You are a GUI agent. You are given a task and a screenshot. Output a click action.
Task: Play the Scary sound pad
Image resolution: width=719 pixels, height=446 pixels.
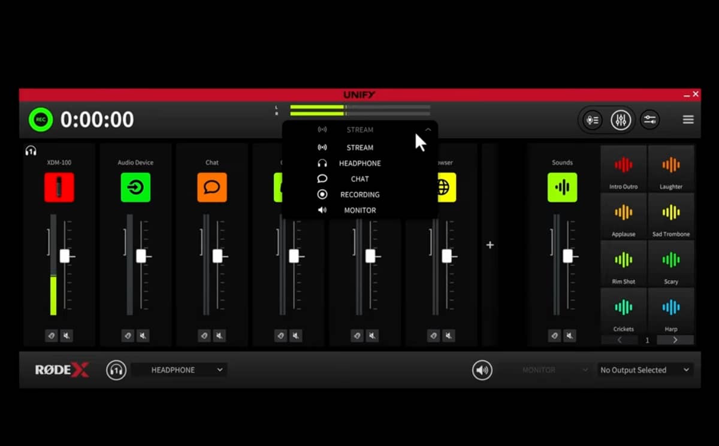(x=671, y=263)
